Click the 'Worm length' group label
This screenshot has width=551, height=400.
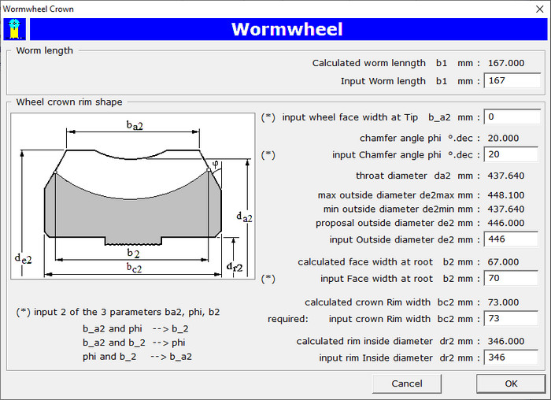tap(45, 50)
